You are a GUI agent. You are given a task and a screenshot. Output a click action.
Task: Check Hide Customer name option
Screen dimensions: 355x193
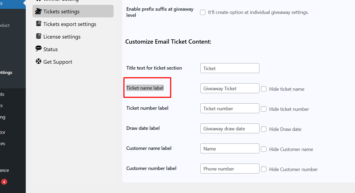(x=264, y=149)
